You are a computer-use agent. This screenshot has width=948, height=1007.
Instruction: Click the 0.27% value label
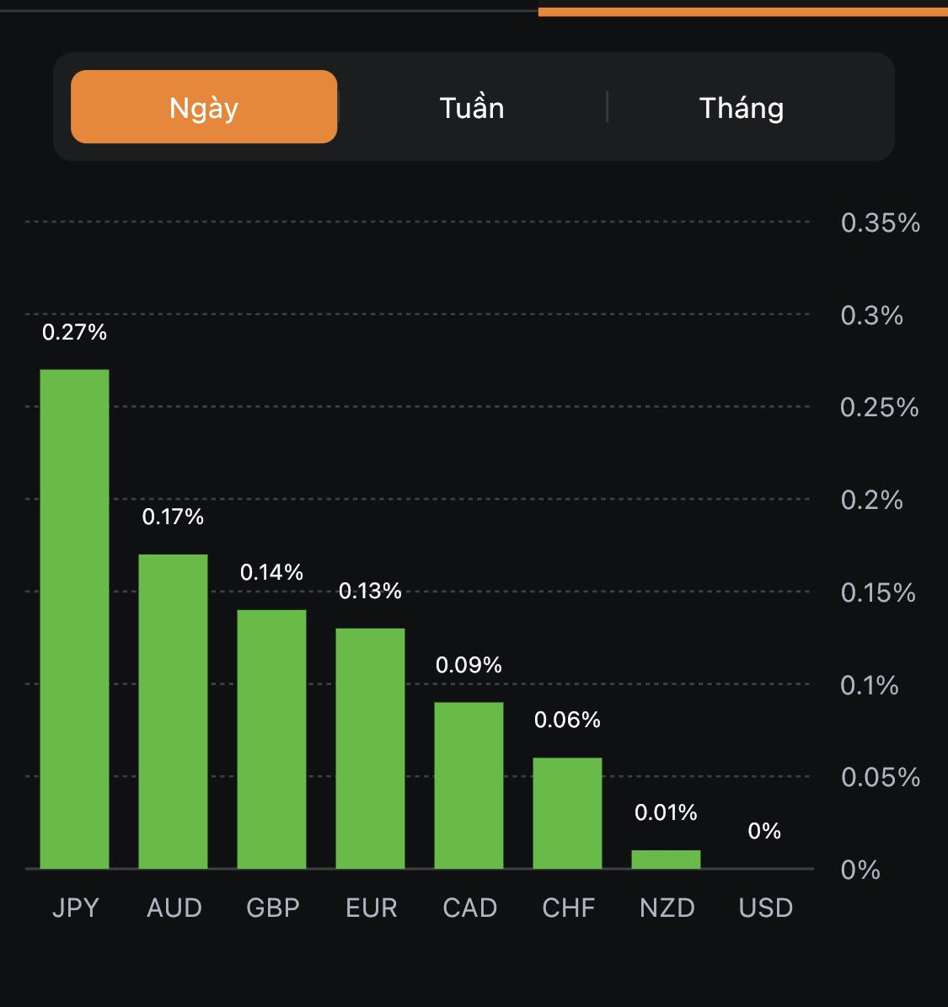tap(74, 332)
